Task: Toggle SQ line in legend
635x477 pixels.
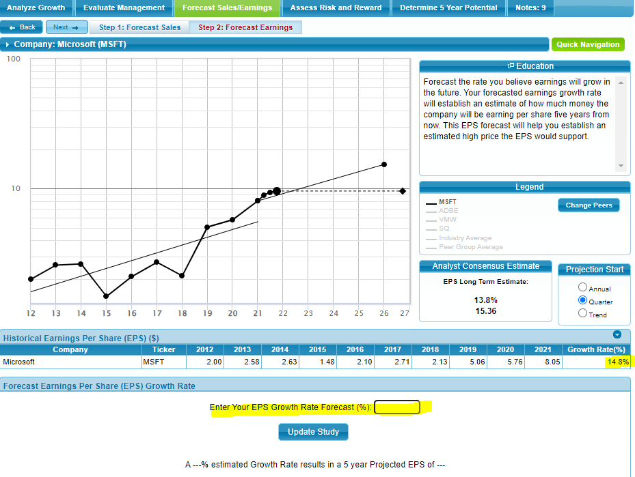Action: click(x=437, y=229)
